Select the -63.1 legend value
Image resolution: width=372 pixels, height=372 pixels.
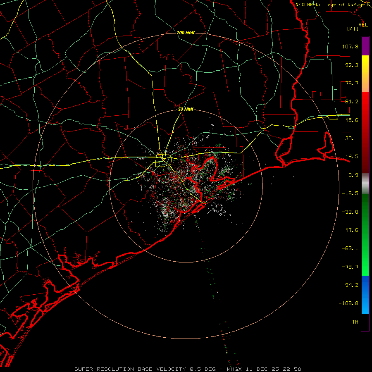[x=350, y=248]
